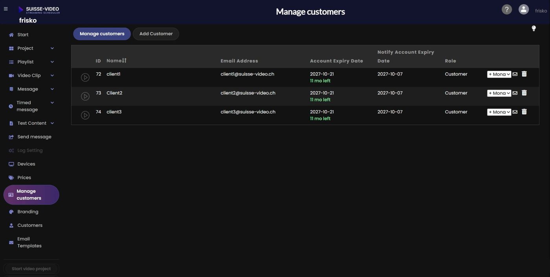Image resolution: width=550 pixels, height=277 pixels.
Task: Open Message in the sidebar
Action: tap(27, 89)
